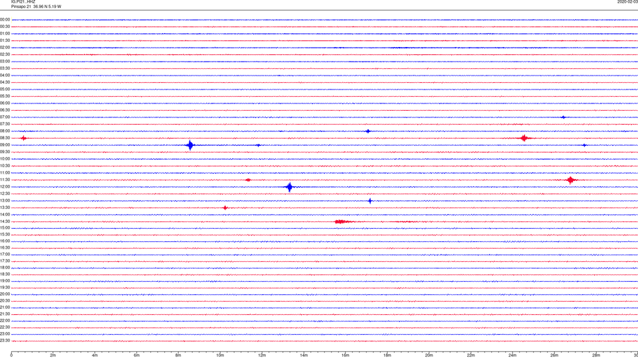Select the 14:30 row label
Screen dimensions: 638x358
point(5,221)
